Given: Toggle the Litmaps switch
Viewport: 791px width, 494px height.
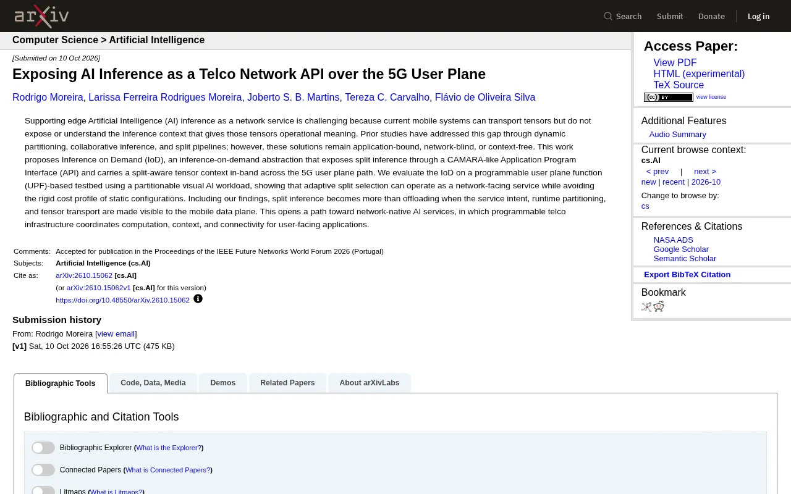Looking at the screenshot, I should click(x=43, y=490).
